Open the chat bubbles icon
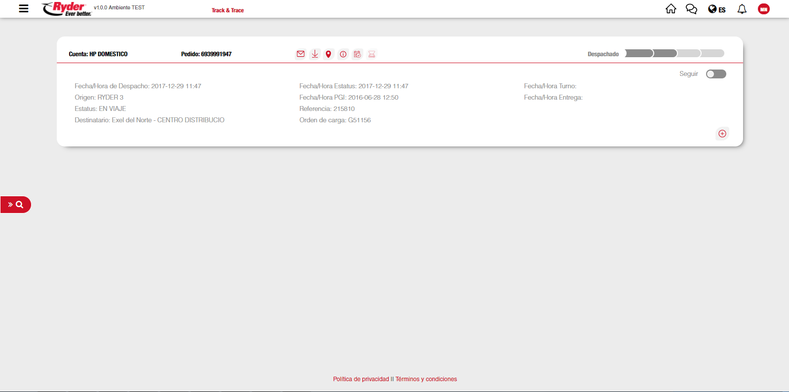 [x=691, y=9]
